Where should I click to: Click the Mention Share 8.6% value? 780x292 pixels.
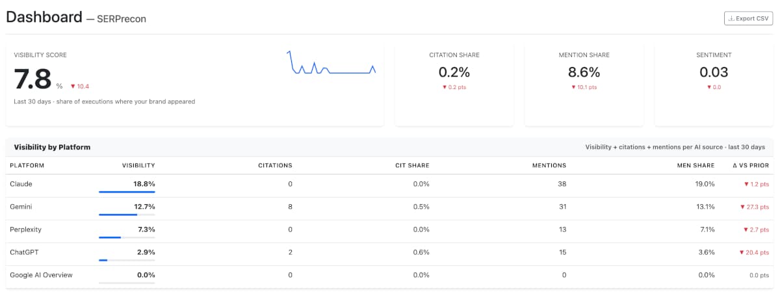tap(584, 72)
